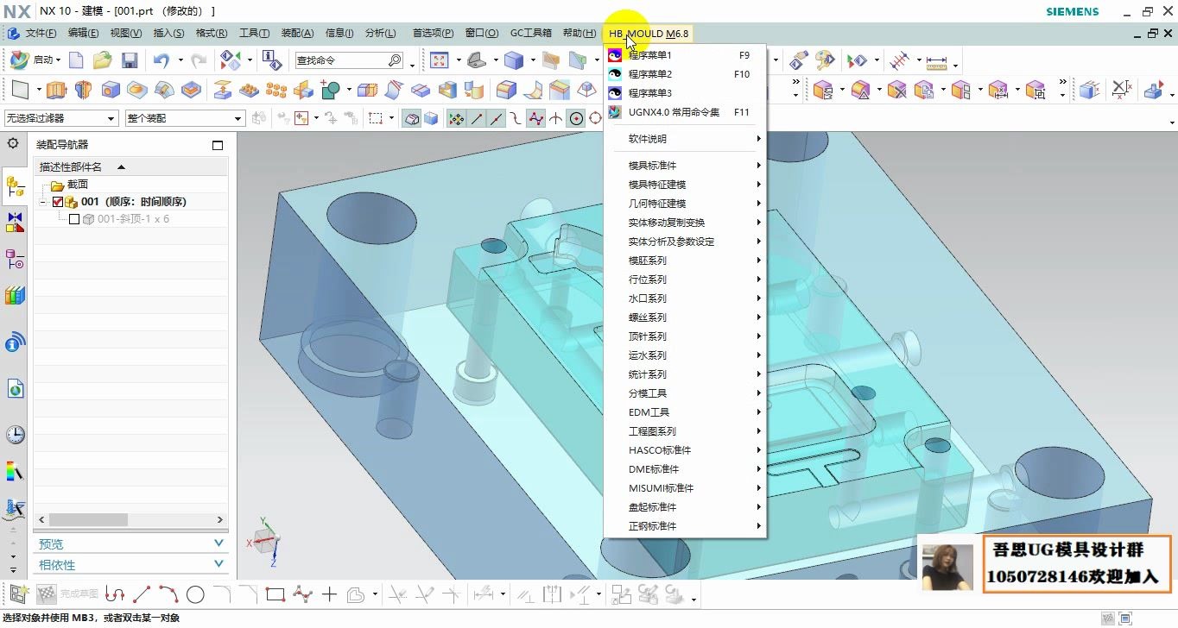Open Resource bar settings gear icon
Screen dimensions: 1178x628
tap(13, 143)
